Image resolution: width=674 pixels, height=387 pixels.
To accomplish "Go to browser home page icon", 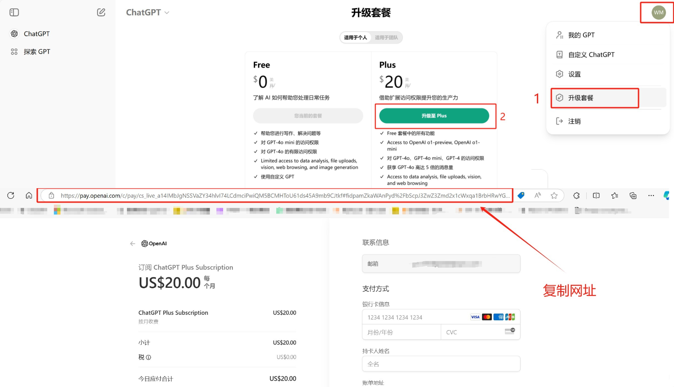I will tap(29, 195).
